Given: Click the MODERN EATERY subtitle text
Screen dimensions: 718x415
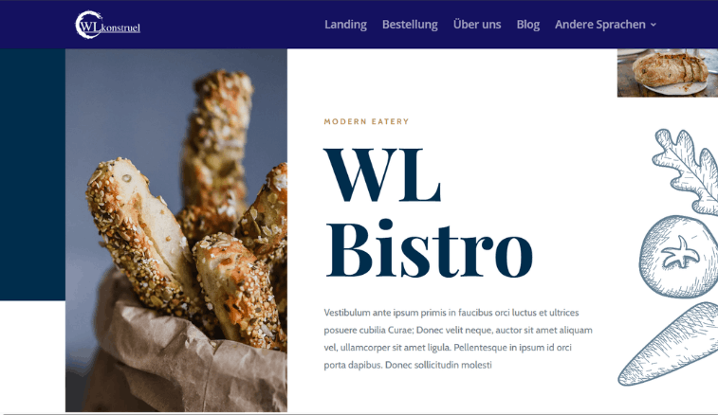Looking at the screenshot, I should click(x=366, y=121).
